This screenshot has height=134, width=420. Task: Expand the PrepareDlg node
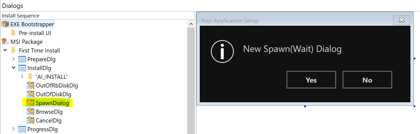14,59
